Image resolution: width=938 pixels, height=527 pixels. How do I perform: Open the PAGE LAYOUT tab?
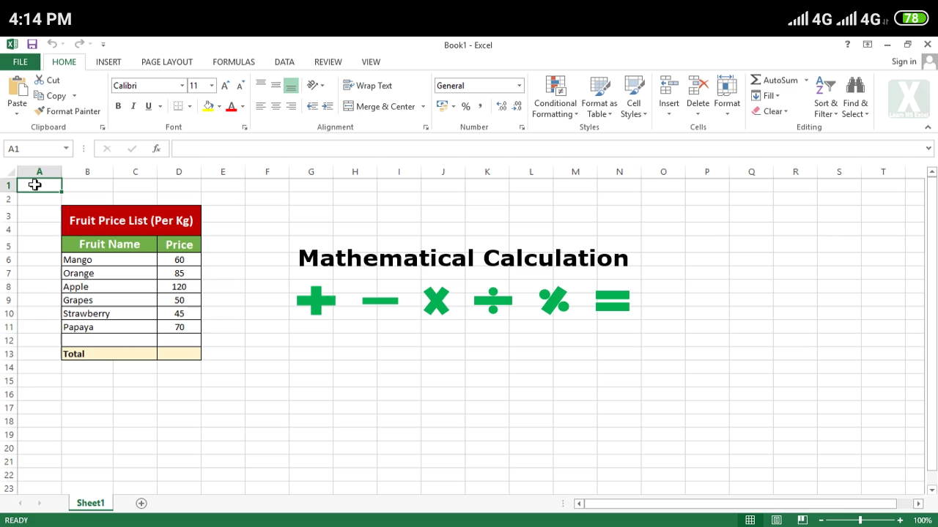pyautogui.click(x=167, y=62)
